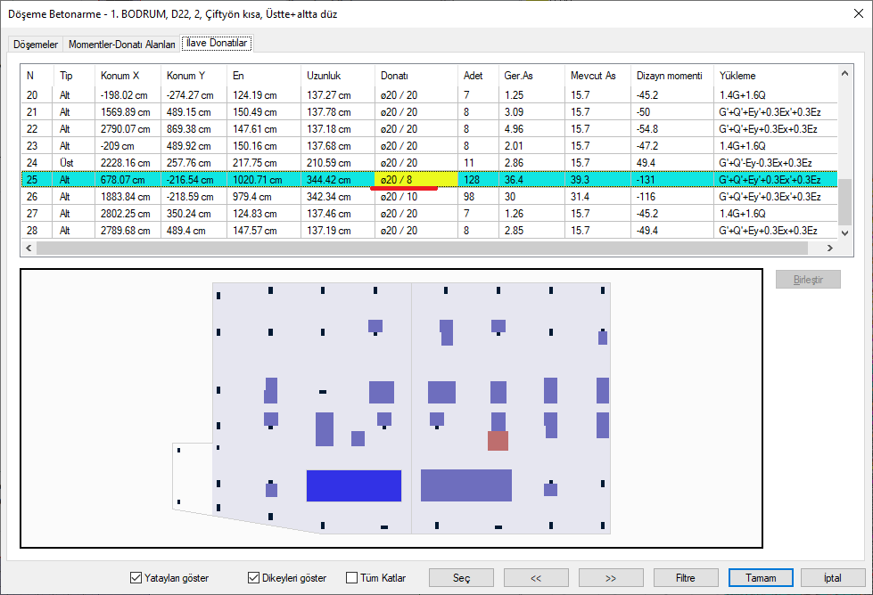873x595 pixels.
Task: Confirm with the Tamam button
Action: [x=761, y=578]
